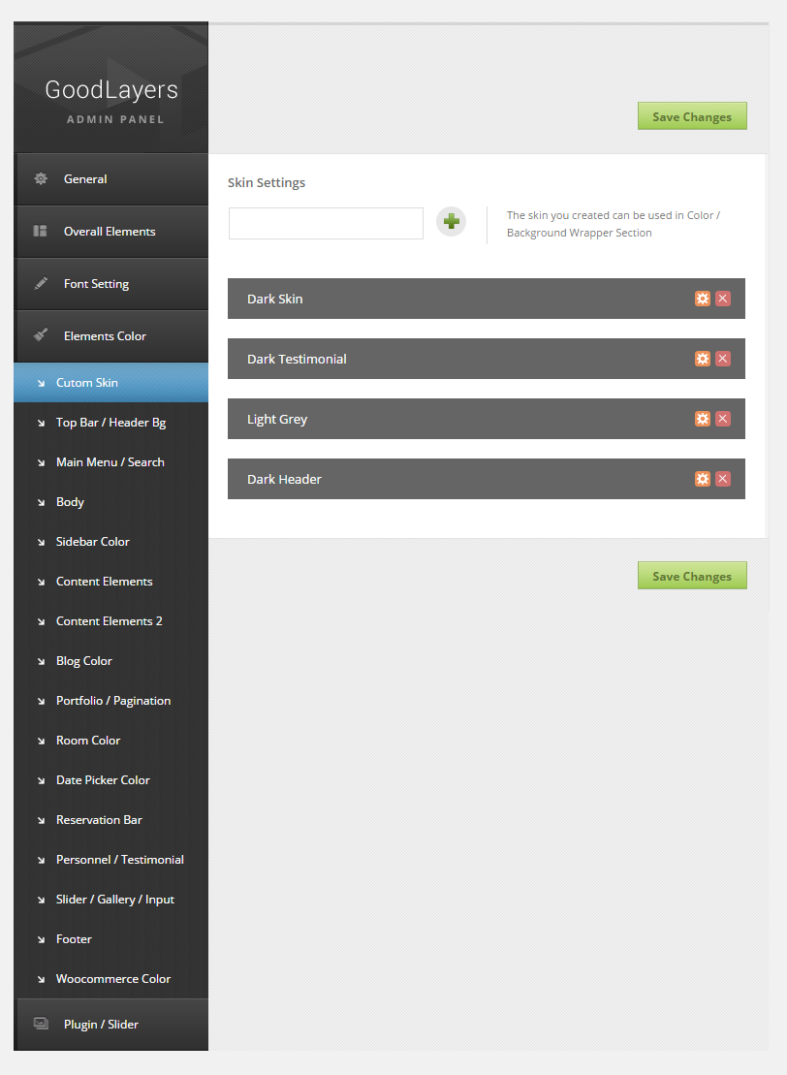787x1075 pixels.
Task: Open settings gear for Dark Testimonial
Action: click(x=703, y=359)
